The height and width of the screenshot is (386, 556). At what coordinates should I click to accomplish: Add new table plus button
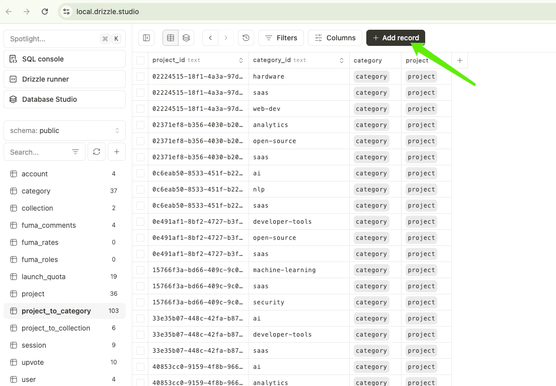click(117, 152)
